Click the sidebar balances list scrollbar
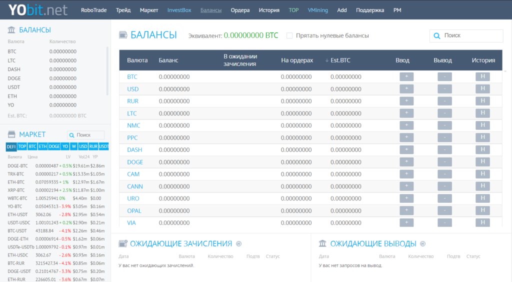The height and width of the screenshot is (282, 512). click(107, 71)
